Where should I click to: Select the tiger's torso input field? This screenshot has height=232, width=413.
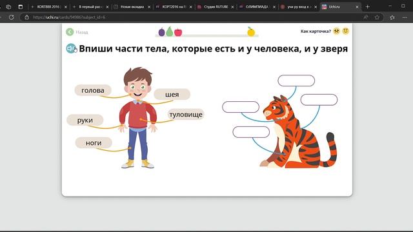319,100
